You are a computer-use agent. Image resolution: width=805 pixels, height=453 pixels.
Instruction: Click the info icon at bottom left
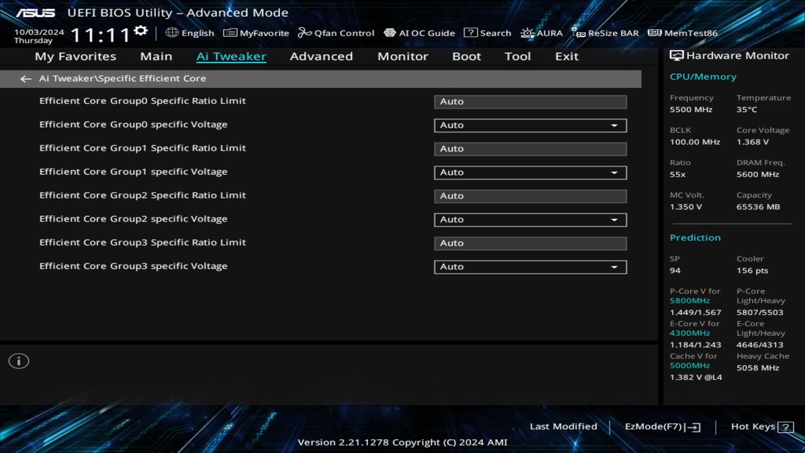point(18,361)
